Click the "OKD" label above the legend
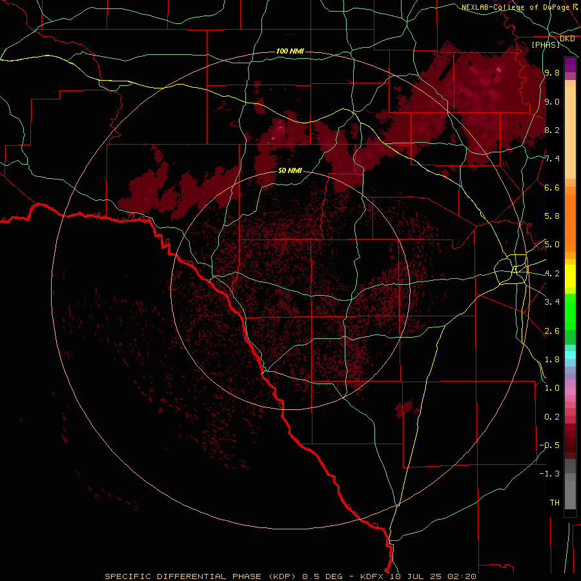 567,39
